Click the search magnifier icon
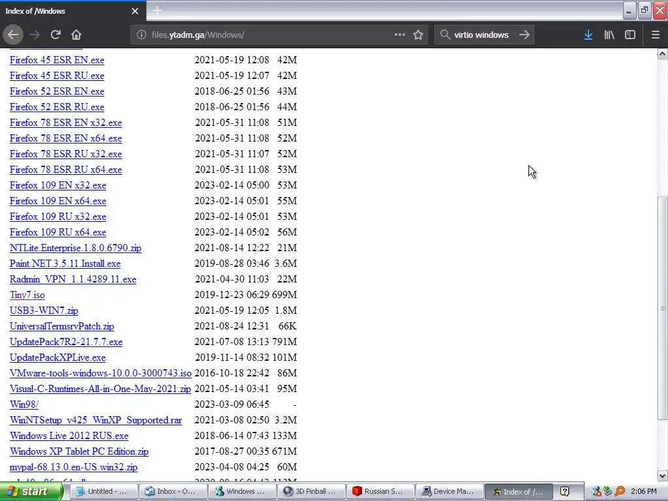 (445, 35)
